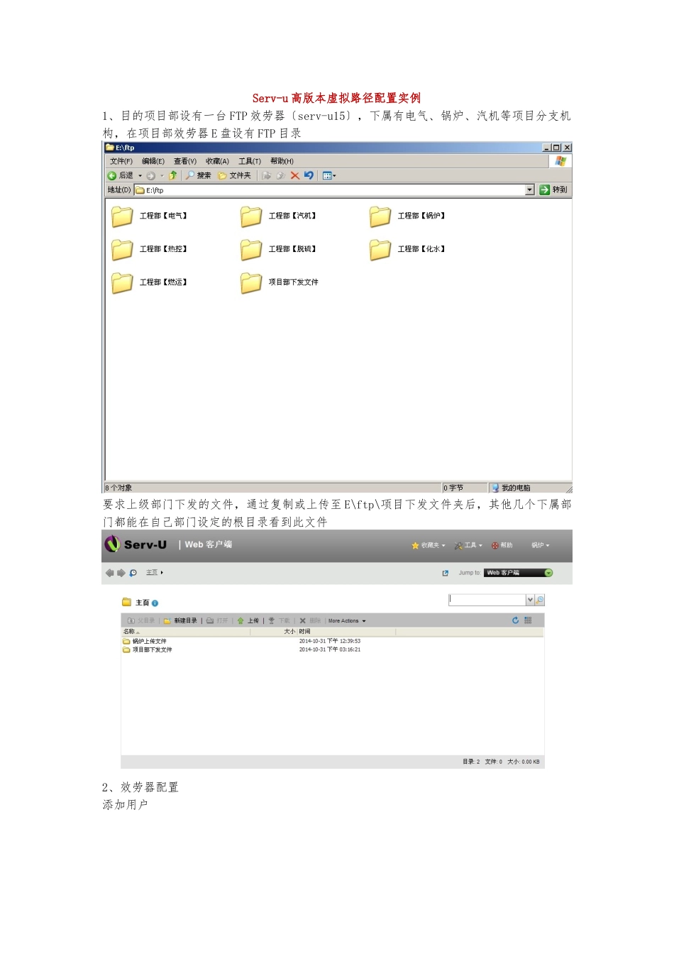The height and width of the screenshot is (954, 674).
Task: Click the Serv-U back navigation arrow
Action: pos(109,573)
